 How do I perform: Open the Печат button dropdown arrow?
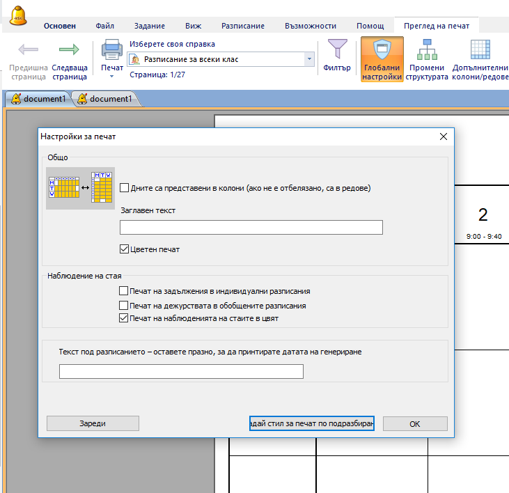coord(112,76)
